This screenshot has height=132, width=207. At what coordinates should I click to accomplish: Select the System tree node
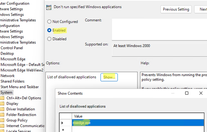(x=6, y=92)
